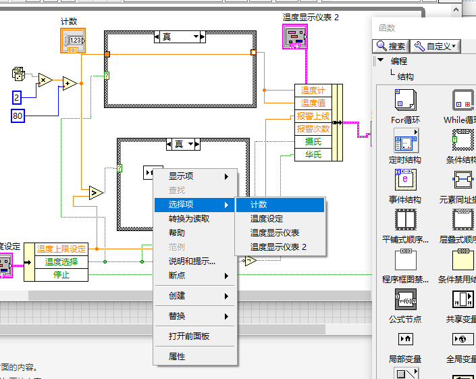The image size is (476, 379).
Task: Click the 计数 DBL indicator terminal
Action: 73,41
